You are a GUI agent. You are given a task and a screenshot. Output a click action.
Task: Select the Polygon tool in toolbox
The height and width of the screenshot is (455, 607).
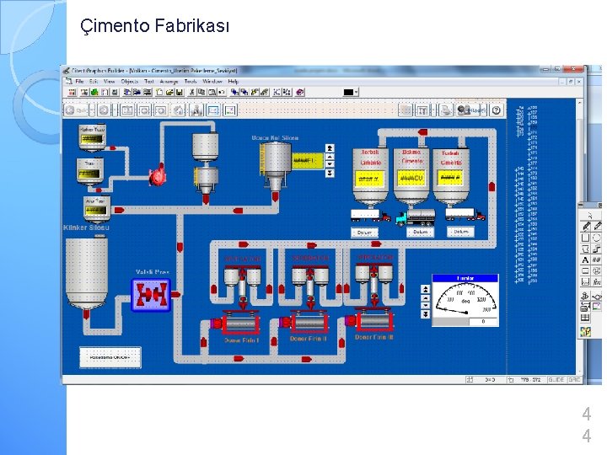(586, 249)
